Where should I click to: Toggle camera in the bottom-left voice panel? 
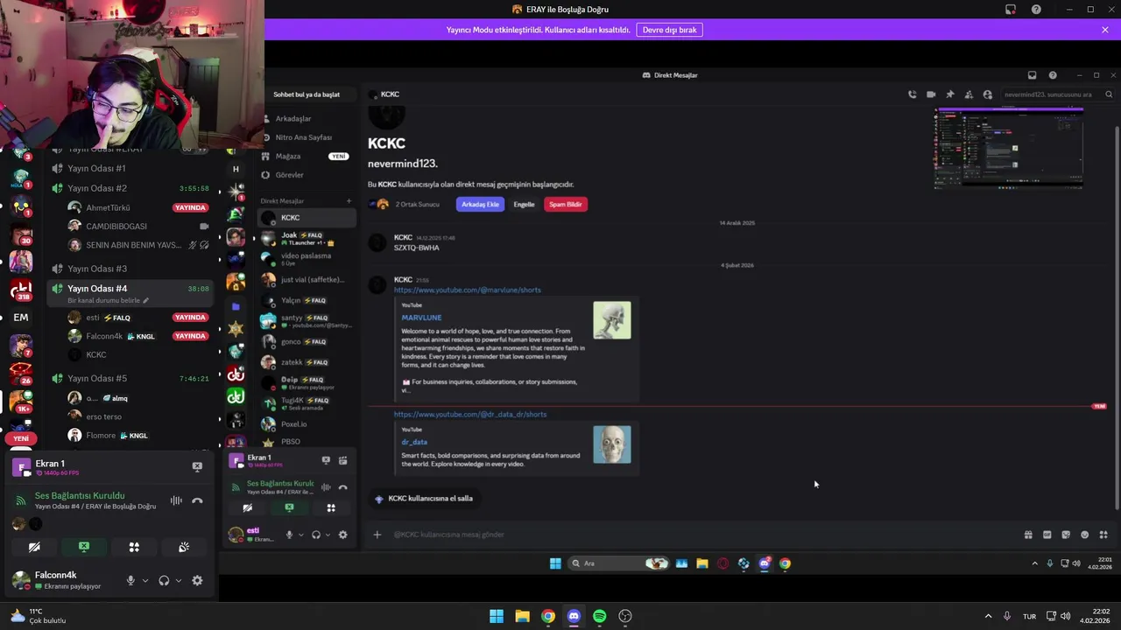34,547
